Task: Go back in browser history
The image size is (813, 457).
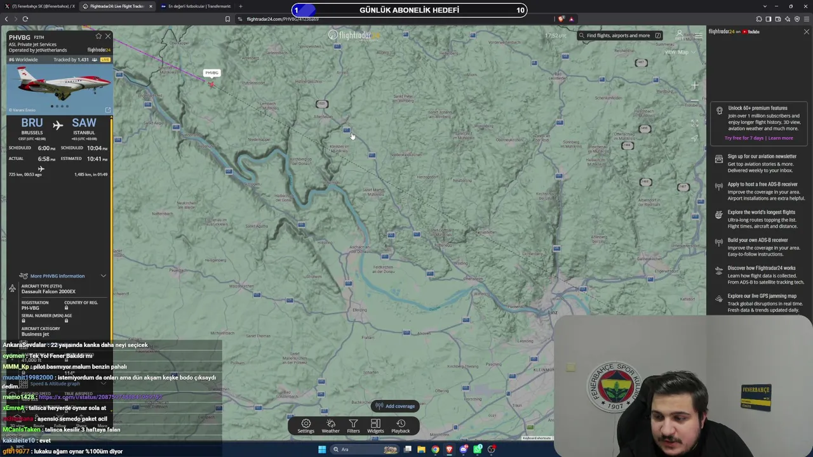Action: coord(6,19)
